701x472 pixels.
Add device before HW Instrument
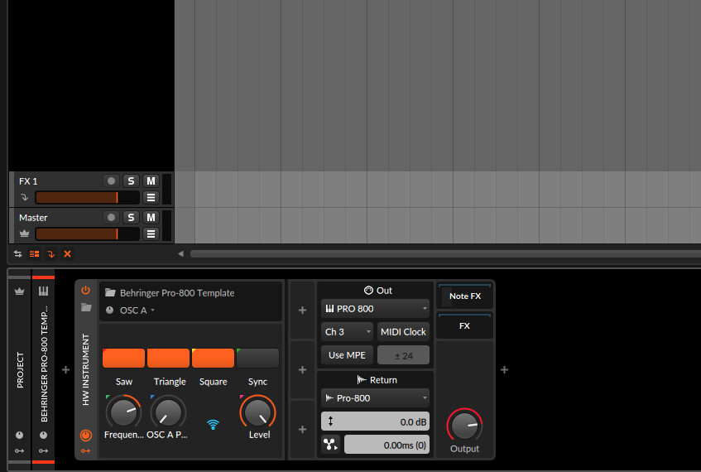[65, 370]
